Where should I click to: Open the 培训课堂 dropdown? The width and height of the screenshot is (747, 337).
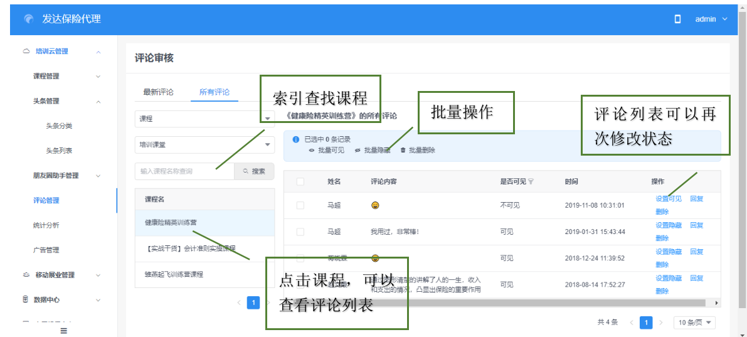point(204,145)
